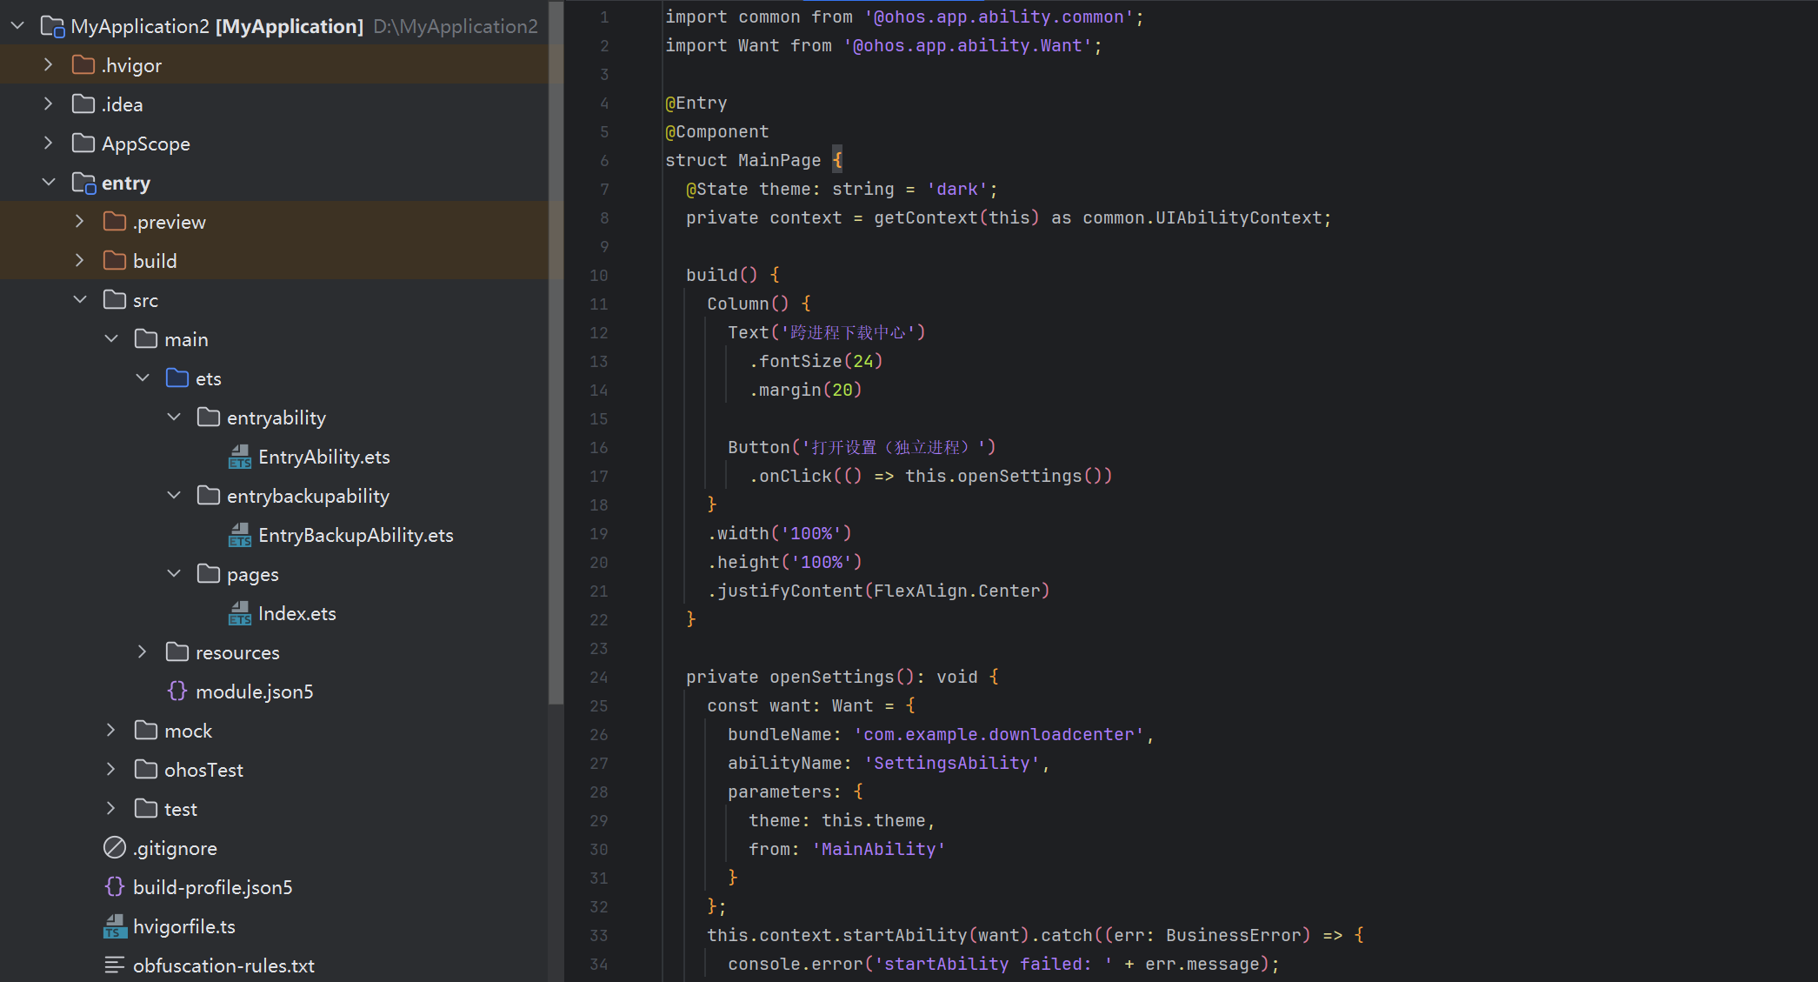Viewport: 1818px width, 982px height.
Task: Click the mock folder icon
Action: coord(146,731)
